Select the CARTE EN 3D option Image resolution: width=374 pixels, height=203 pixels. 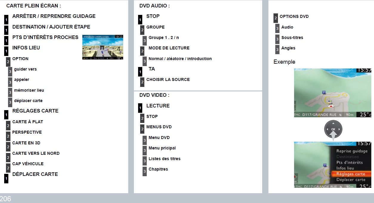26,143
